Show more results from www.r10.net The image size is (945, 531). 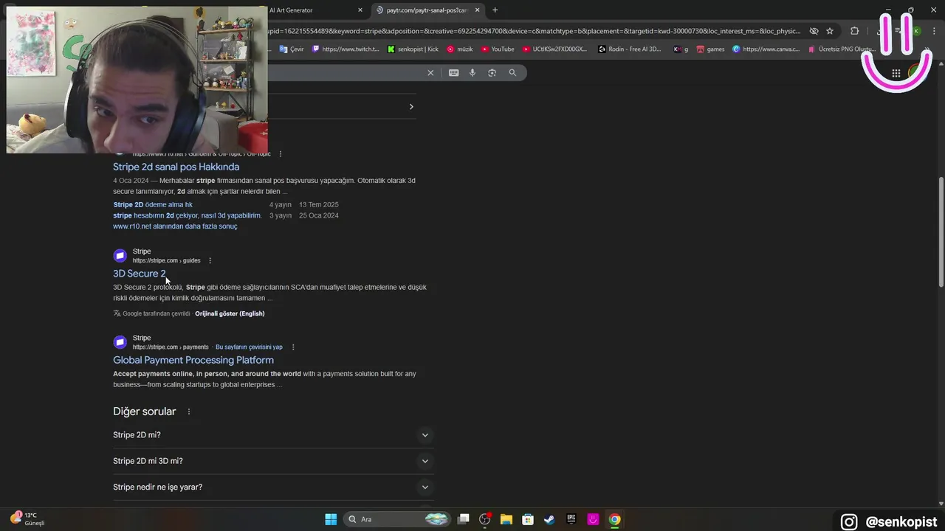(175, 226)
